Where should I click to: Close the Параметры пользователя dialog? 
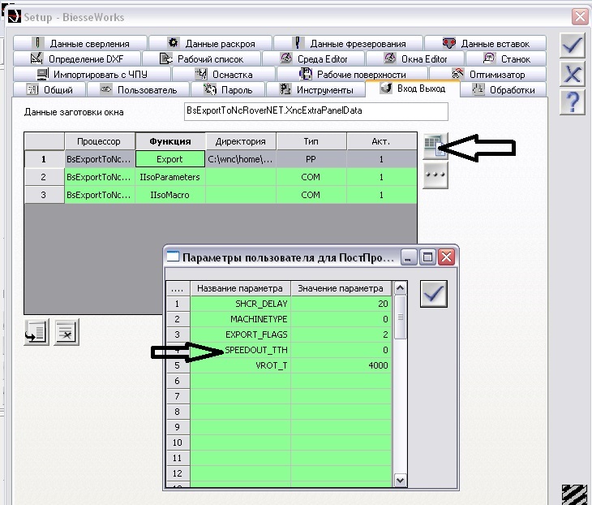pyautogui.click(x=446, y=257)
